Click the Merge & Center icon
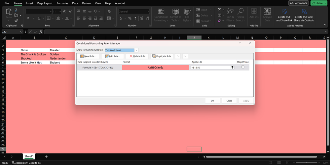Screen dimensions: 330x165 pyautogui.click(x=109, y=18)
